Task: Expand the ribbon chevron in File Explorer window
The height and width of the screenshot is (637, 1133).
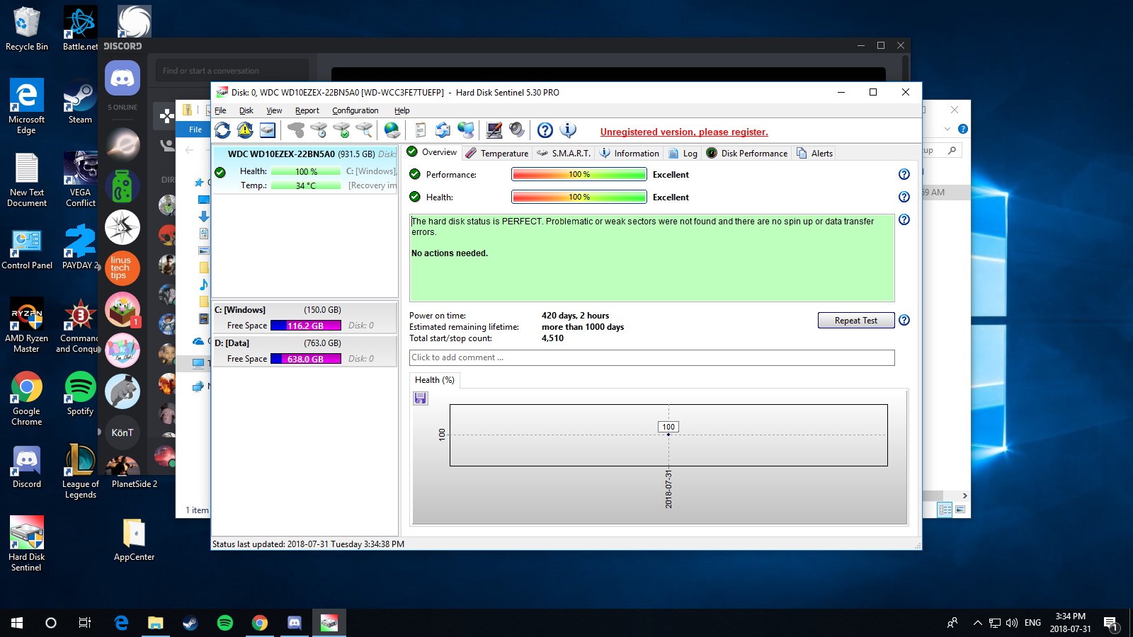Action: (x=947, y=129)
